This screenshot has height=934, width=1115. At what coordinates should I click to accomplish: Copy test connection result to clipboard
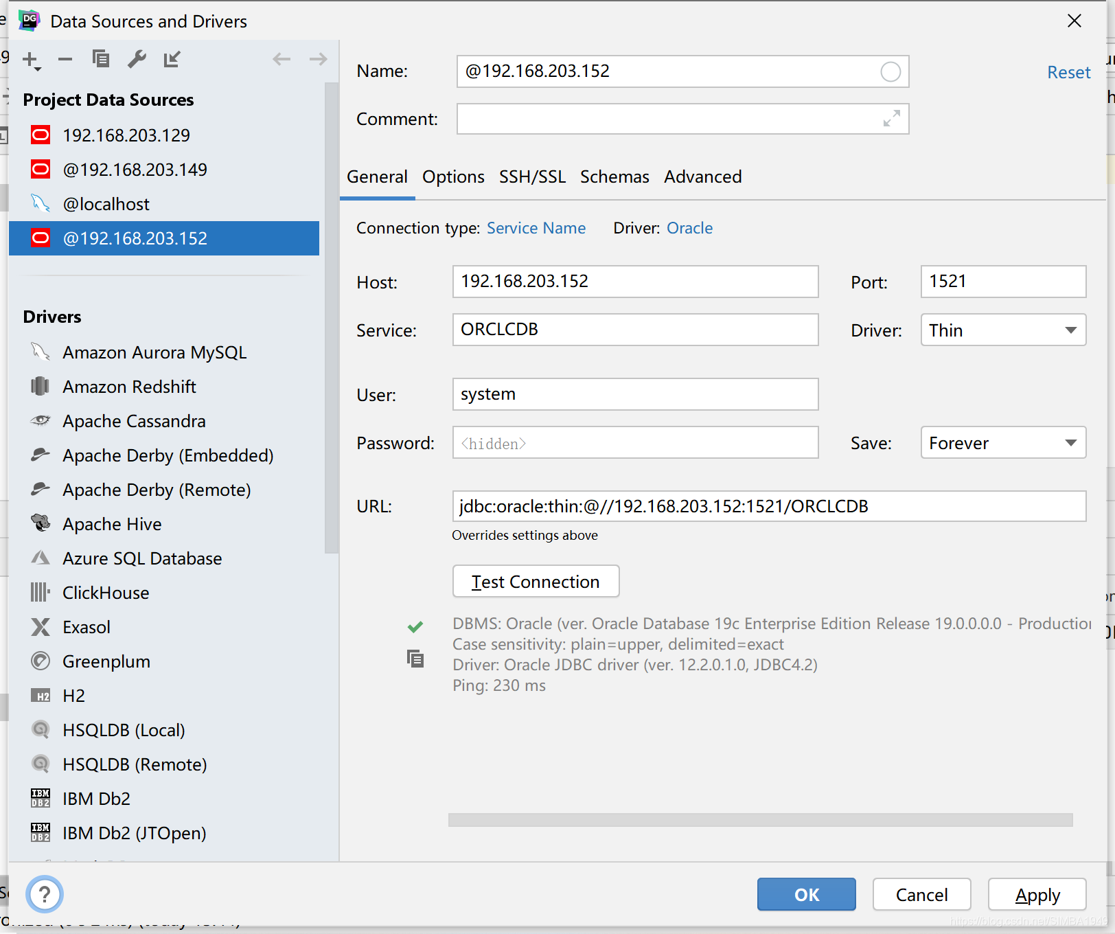tap(415, 659)
